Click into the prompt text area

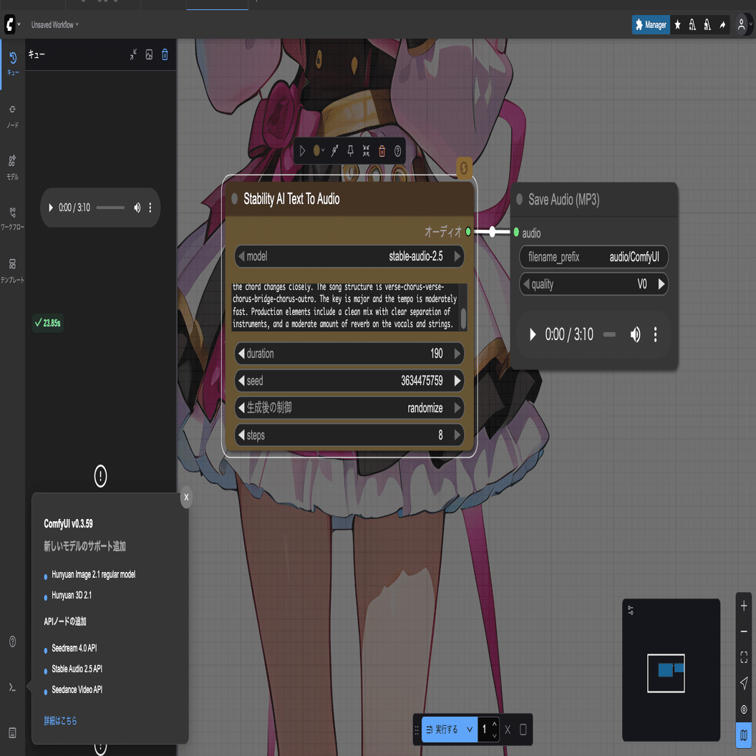tap(344, 306)
